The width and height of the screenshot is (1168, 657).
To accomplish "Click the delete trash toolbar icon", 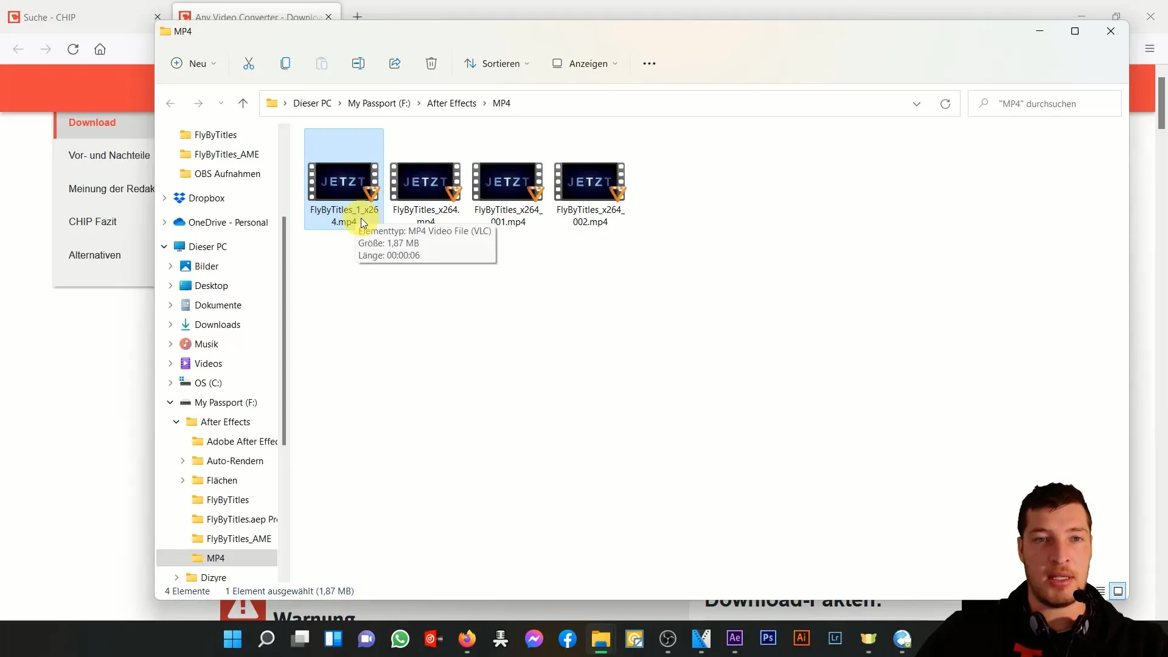I will [433, 63].
